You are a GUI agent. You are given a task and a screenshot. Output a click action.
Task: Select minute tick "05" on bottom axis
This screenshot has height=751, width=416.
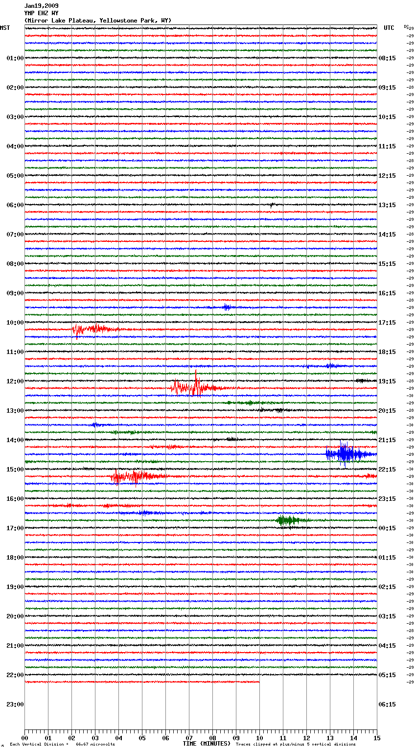(142, 738)
